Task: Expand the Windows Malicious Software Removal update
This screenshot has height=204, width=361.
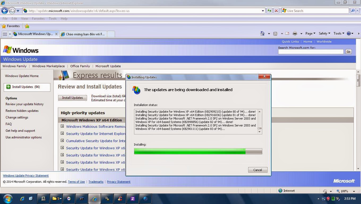Action: point(62,126)
